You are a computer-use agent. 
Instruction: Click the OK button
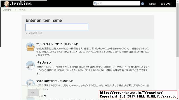33,92
